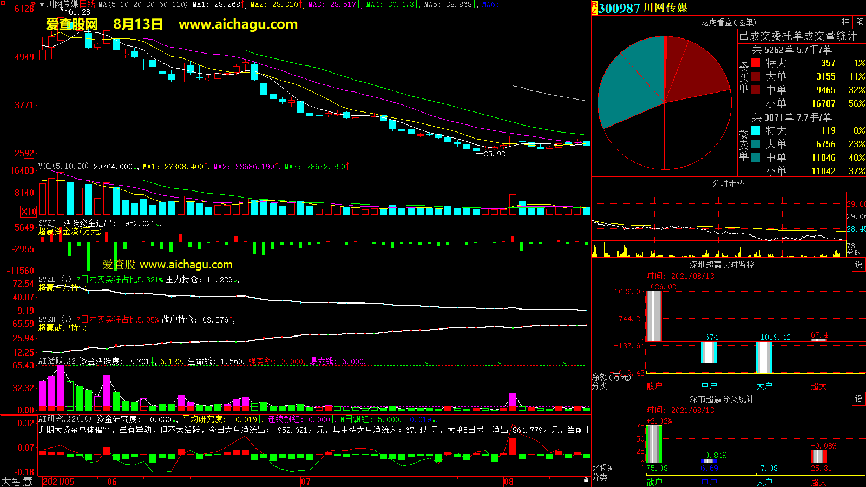Viewport: 866px width, 487px height.
Task: Click the small lock icon at chart bottom-right
Action: pyautogui.click(x=586, y=481)
